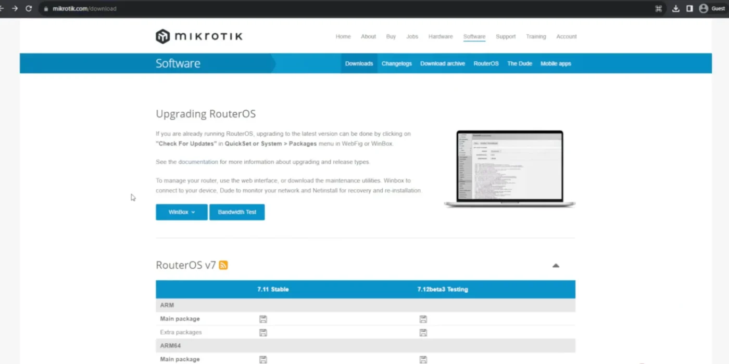729x364 pixels.
Task: Select the RouterOS tab
Action: pos(486,63)
